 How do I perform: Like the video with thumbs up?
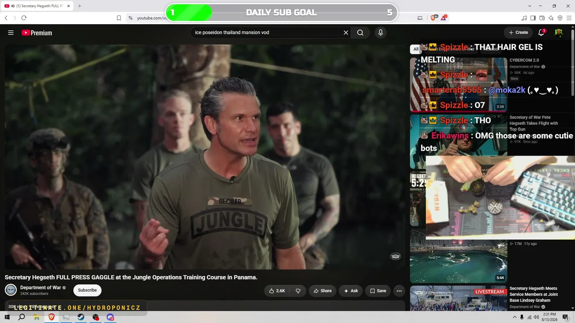pos(277,291)
